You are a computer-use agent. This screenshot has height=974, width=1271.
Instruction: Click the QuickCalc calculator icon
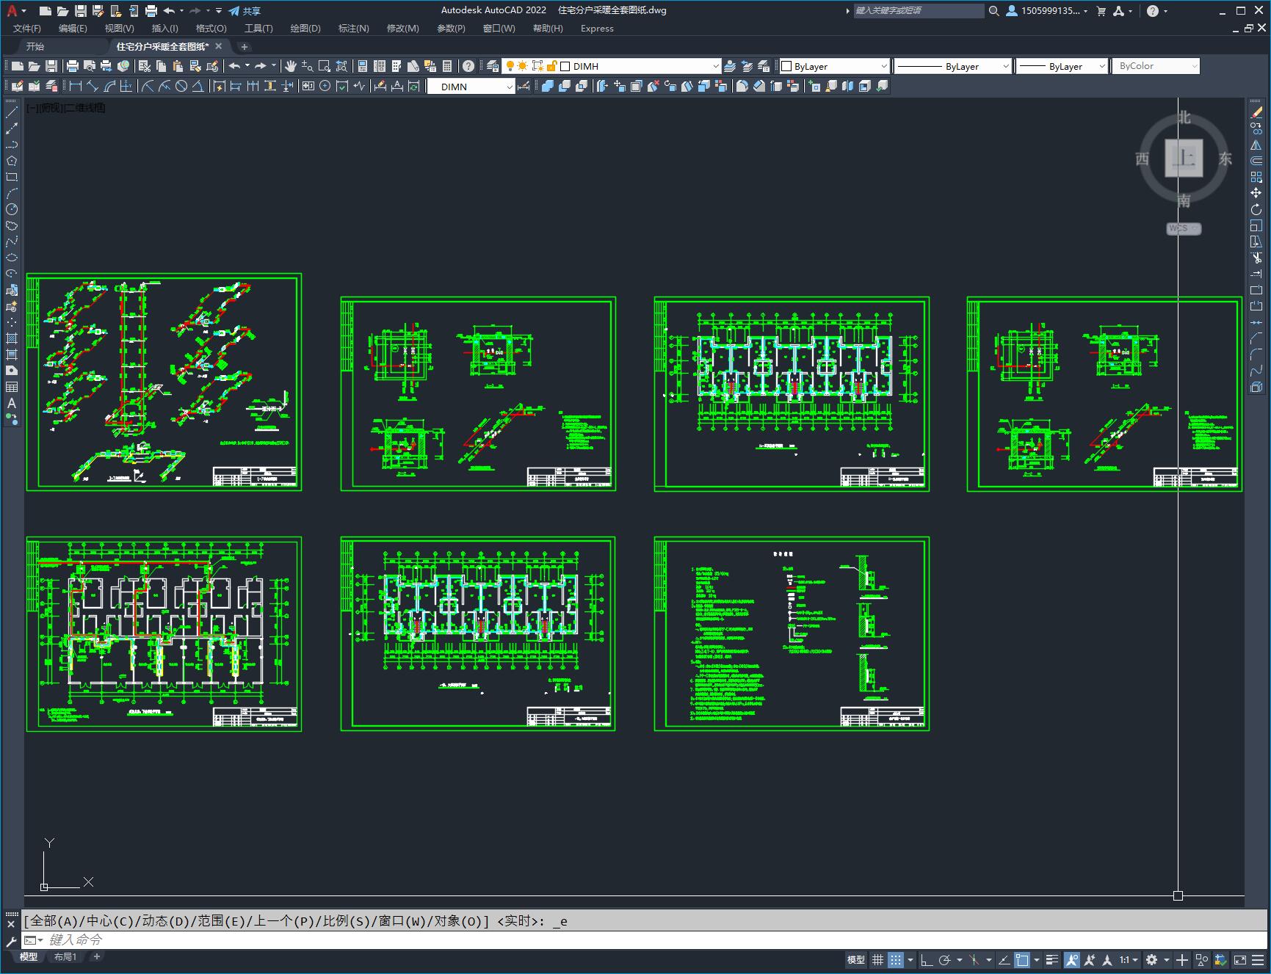pyautogui.click(x=447, y=66)
